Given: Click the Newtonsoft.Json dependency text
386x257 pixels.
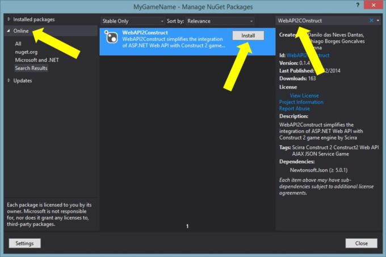Looking at the screenshot, I should click(319, 170).
